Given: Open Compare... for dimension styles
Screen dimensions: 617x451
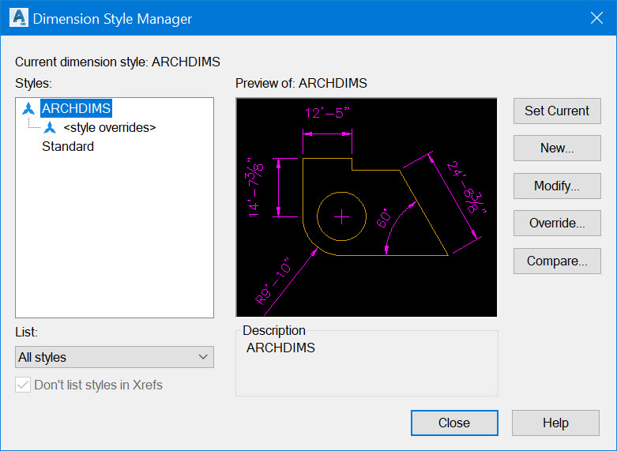Looking at the screenshot, I should [x=557, y=261].
